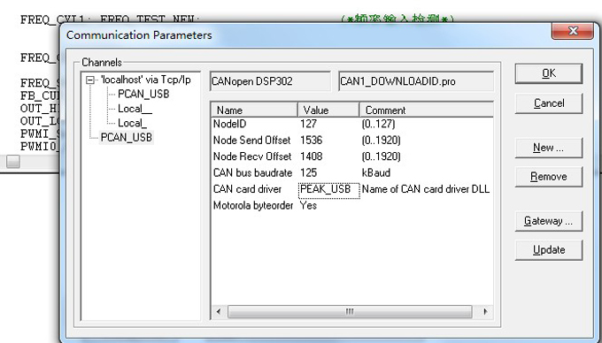Click the parameter list's left scroll arrow
Image resolution: width=602 pixels, height=343 pixels.
click(x=219, y=311)
